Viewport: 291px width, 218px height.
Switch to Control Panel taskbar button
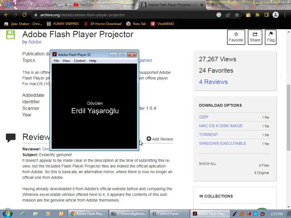[169, 214]
